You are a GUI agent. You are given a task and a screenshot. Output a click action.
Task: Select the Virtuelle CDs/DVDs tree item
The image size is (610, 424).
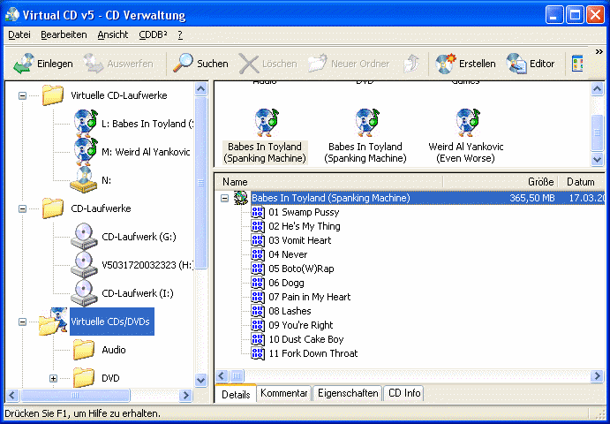tap(112, 322)
